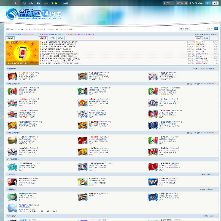This screenshot has height=221, width=221.
Task: Select the first highlighted tab above the latest threads list
Action: coord(43,38)
